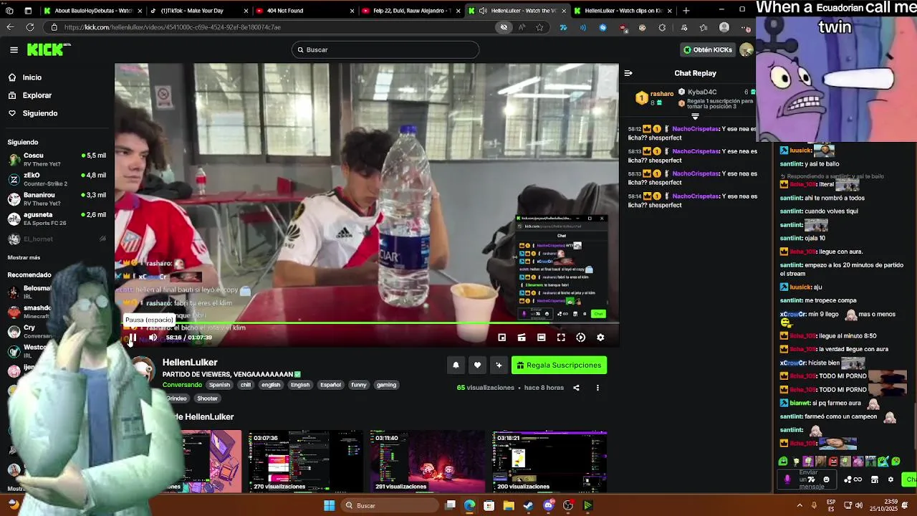Open the video thumbnail with 03:07:36 duration
917x516 pixels.
306,462
